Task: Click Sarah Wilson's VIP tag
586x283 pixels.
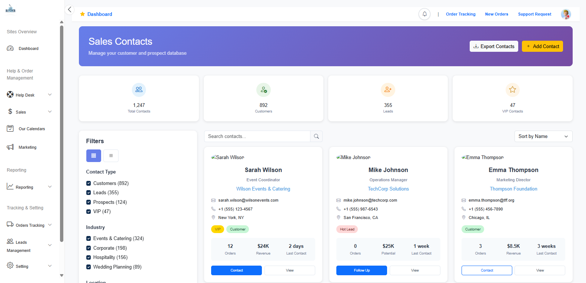Action: click(217, 229)
